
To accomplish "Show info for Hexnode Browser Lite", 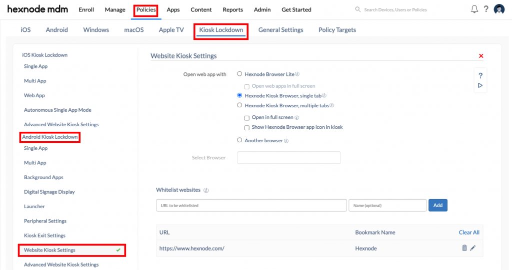I will click(x=297, y=74).
